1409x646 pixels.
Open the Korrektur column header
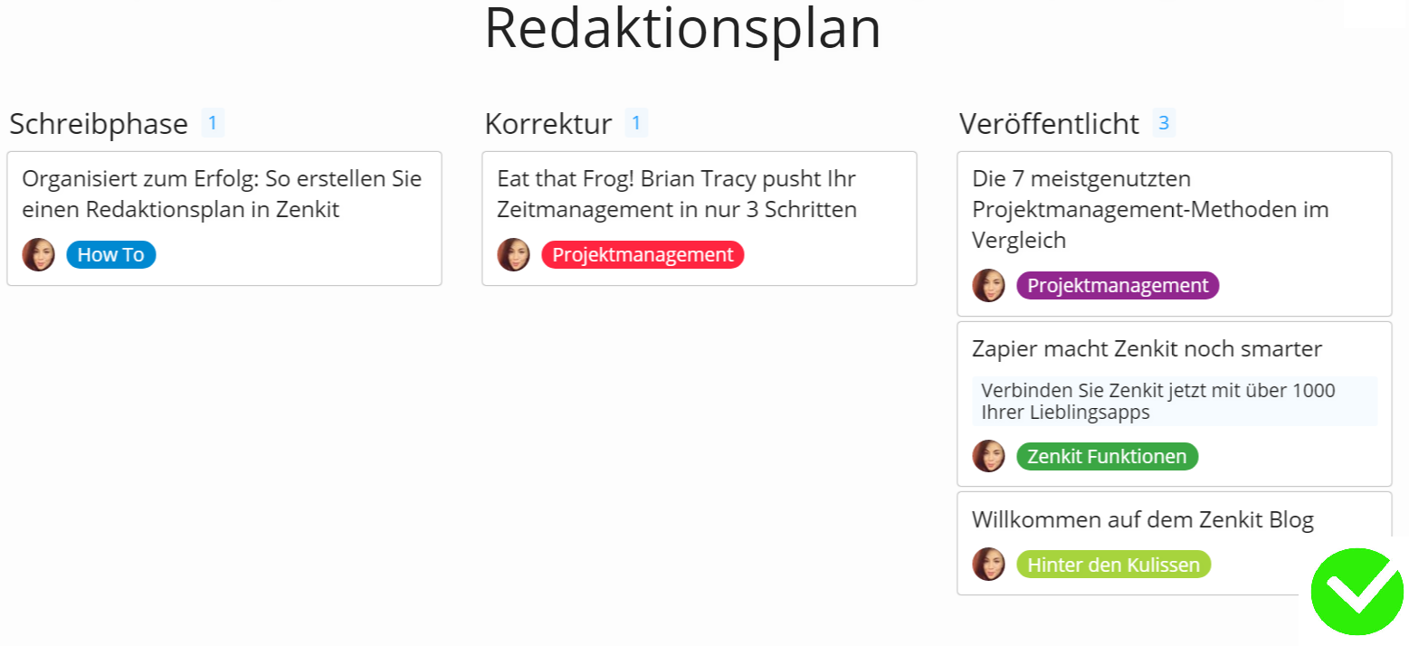pyautogui.click(x=548, y=124)
